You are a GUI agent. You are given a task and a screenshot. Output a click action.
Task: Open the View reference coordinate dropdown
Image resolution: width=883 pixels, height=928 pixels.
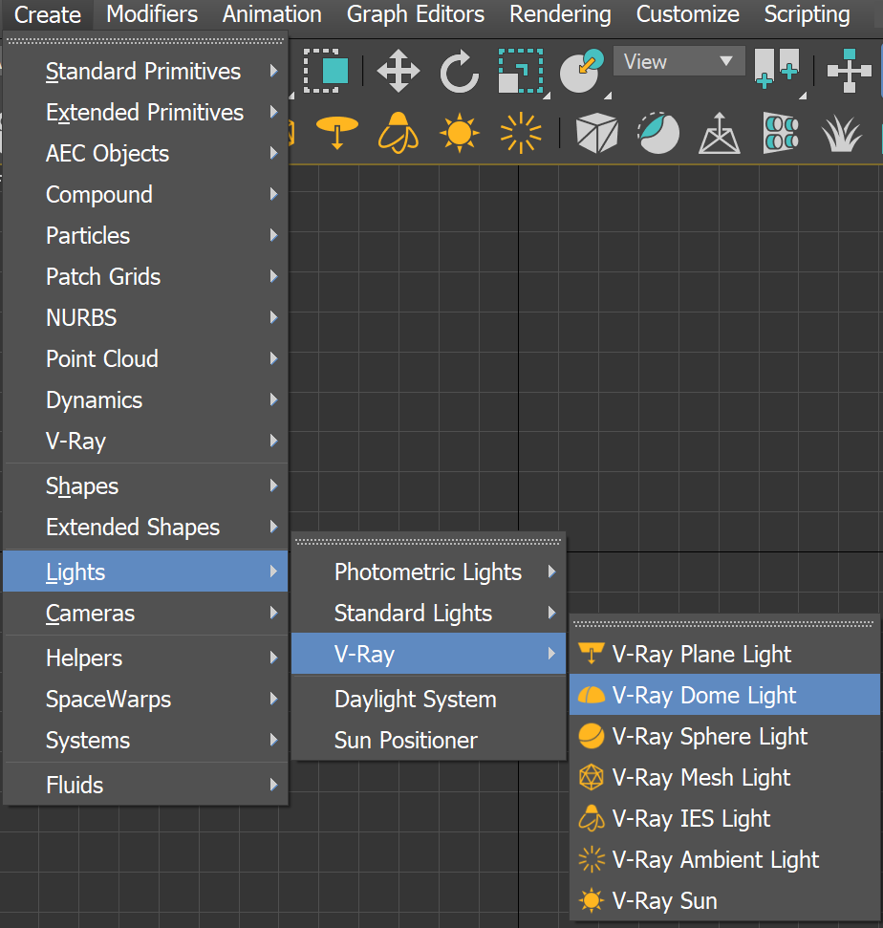(678, 60)
